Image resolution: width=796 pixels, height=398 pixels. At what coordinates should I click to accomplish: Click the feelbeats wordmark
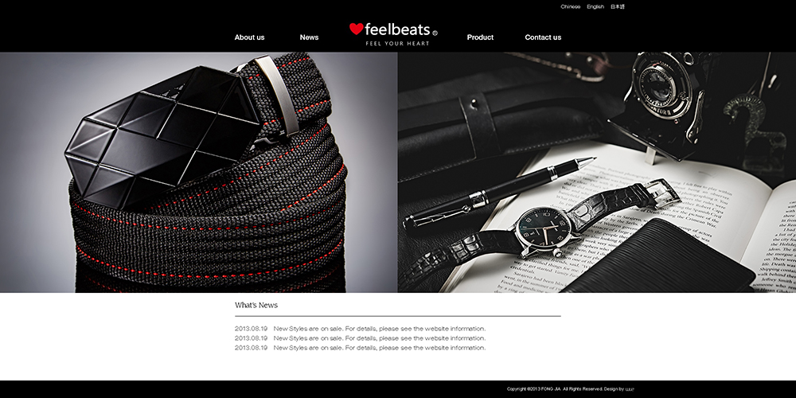pos(397,29)
